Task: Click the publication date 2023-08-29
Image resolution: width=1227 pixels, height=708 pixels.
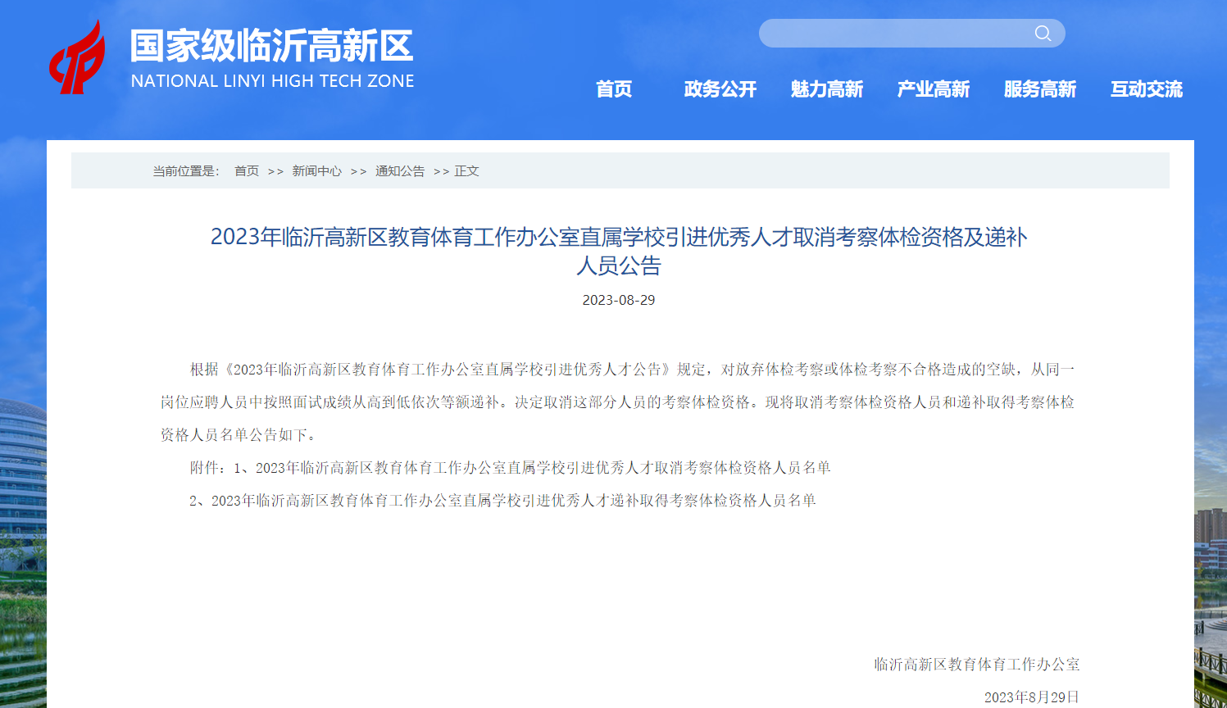Action: pyautogui.click(x=619, y=300)
